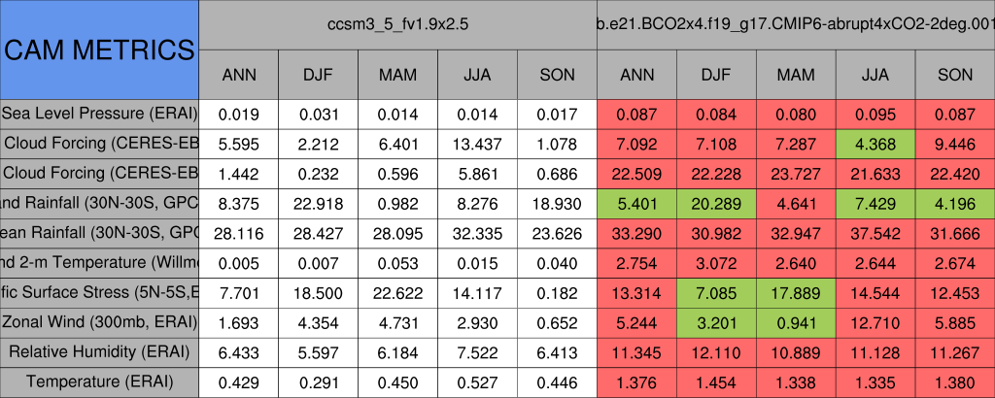Image resolution: width=995 pixels, height=398 pixels.
Task: Select the green 0.941 Zonal Wind cell
Action: tap(796, 321)
